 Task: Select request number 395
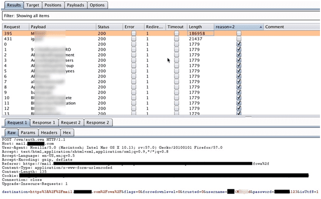[8, 33]
